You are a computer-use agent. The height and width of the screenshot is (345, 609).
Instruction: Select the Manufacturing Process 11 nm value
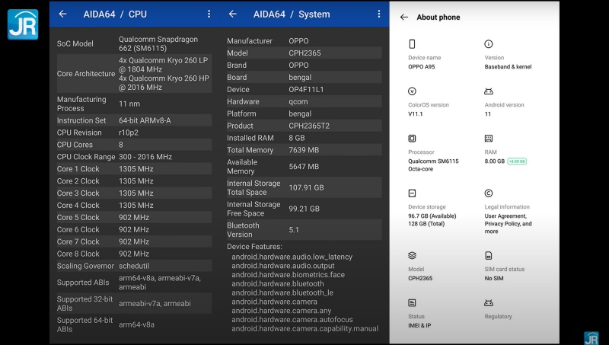pyautogui.click(x=129, y=104)
